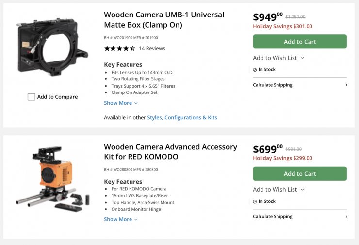This screenshot has width=359, height=245.
Task: Open the Wooden Camera UMB-1 Matte Box title
Action: 164,20
